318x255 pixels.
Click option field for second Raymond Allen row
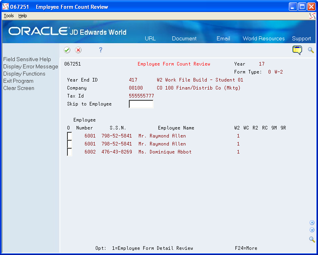(69, 144)
